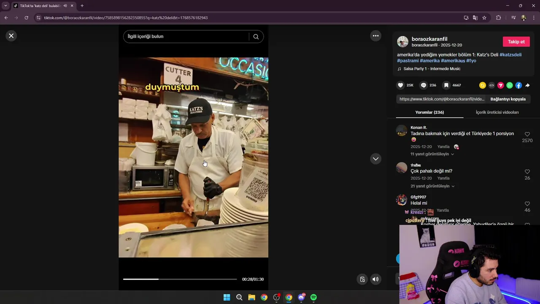This screenshot has width=540, height=304.
Task: Open Spotify from the taskbar
Action: (x=313, y=297)
